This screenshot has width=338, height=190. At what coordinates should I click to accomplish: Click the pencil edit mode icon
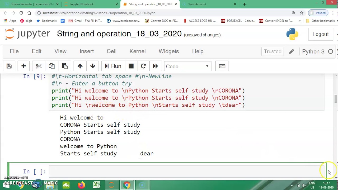292,51
